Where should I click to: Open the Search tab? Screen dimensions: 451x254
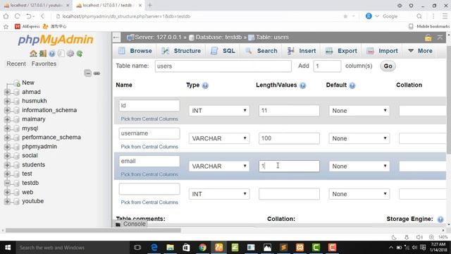pyautogui.click(x=261, y=51)
